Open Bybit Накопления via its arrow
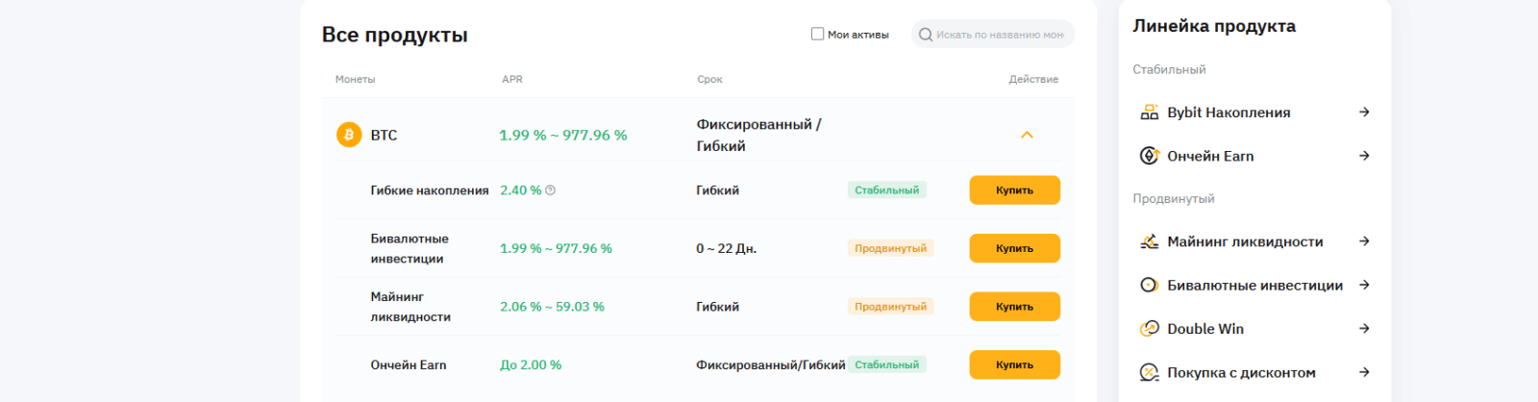This screenshot has height=402, width=1538. (x=1363, y=113)
